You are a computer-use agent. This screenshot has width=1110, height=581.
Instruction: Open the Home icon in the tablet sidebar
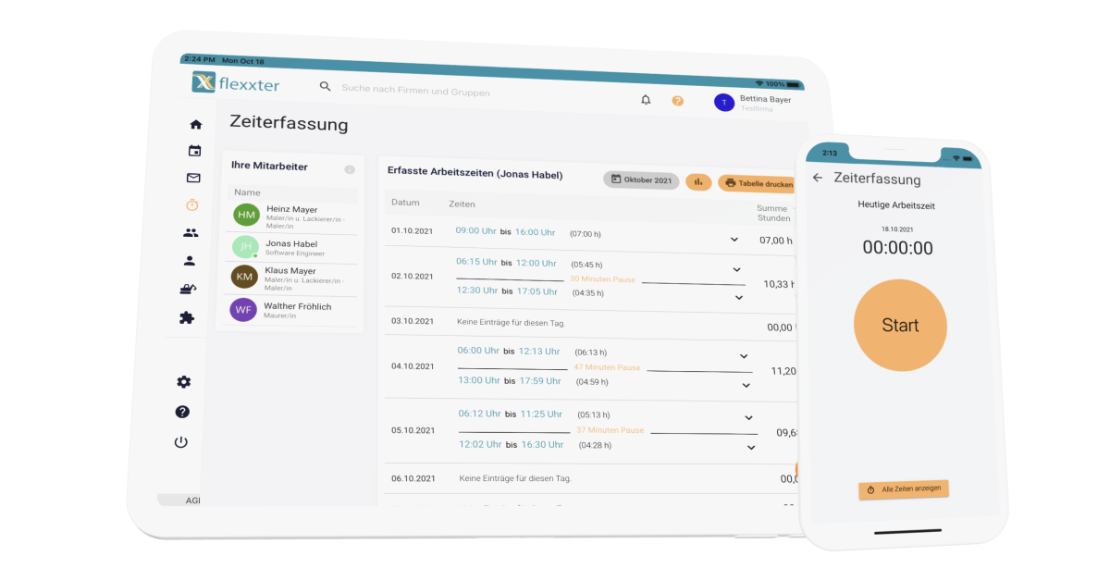click(x=195, y=124)
